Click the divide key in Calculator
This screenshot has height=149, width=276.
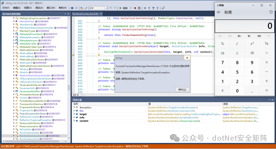267,53
